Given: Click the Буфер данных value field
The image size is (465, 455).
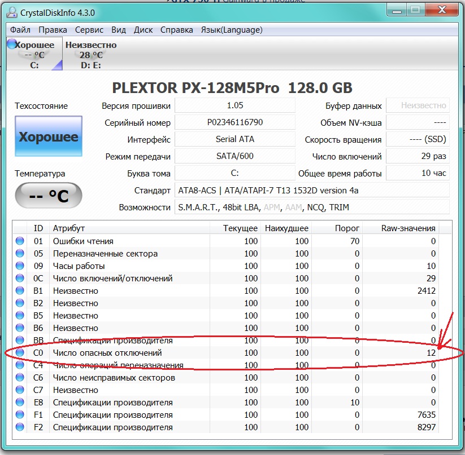Looking at the screenshot, I should [x=418, y=105].
